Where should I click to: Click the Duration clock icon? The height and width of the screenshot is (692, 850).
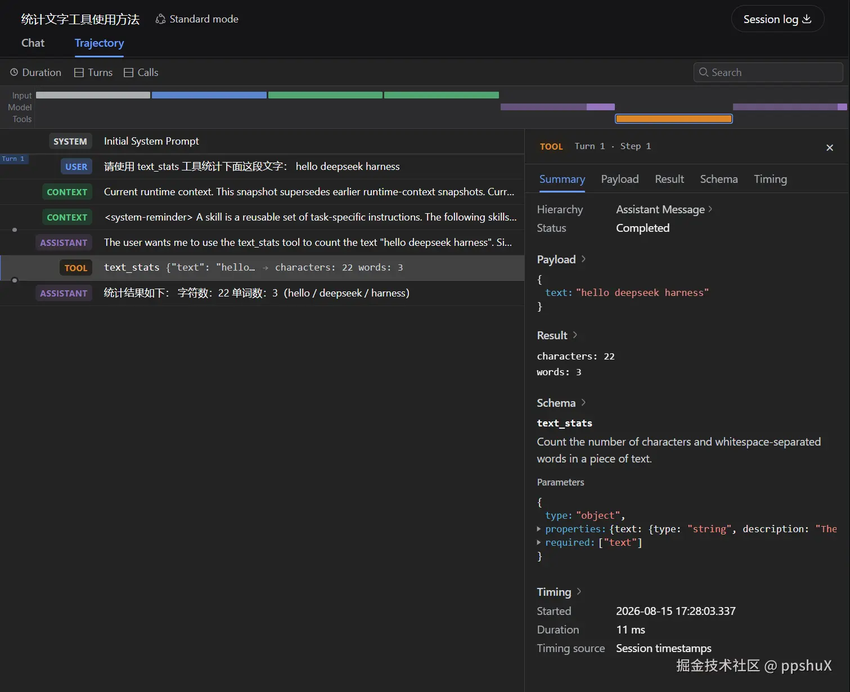pos(14,73)
